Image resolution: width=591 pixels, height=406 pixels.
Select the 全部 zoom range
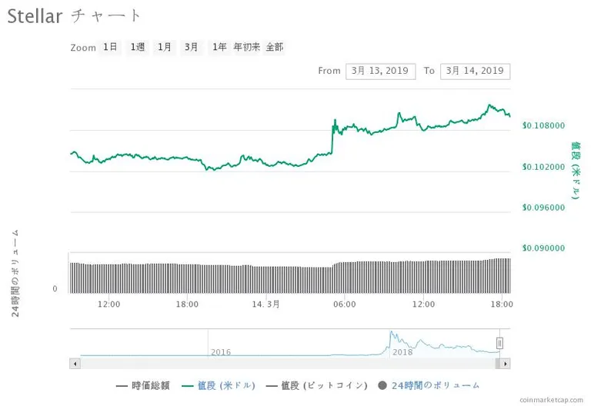pos(275,47)
